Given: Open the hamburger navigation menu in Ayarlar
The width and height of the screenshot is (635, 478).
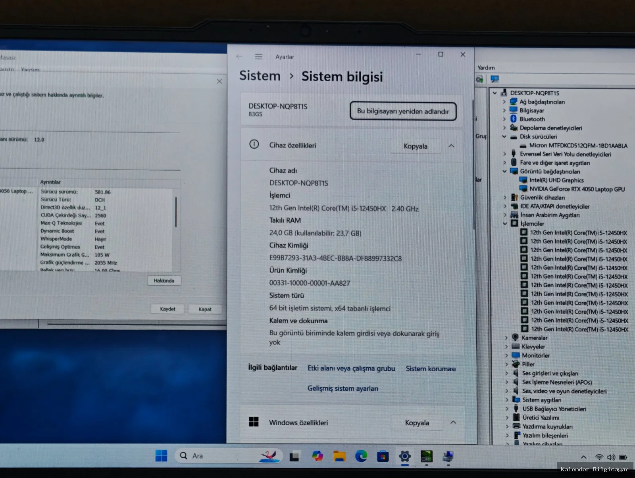Looking at the screenshot, I should (259, 57).
